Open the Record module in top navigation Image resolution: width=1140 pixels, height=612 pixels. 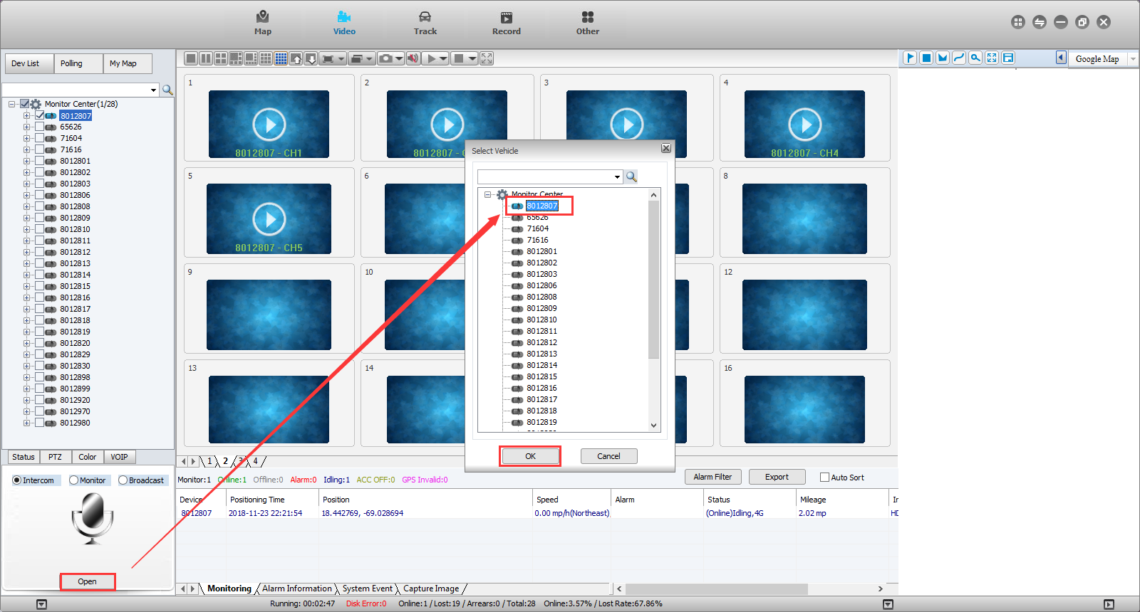(x=507, y=23)
